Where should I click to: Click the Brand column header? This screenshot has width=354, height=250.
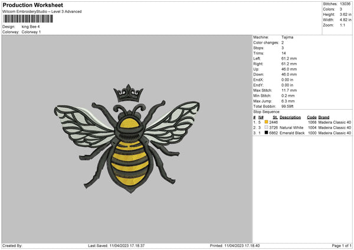coord(324,117)
